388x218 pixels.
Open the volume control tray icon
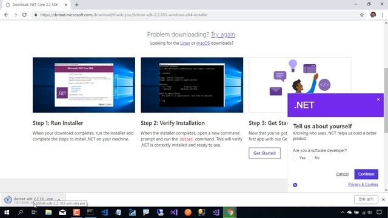click(x=370, y=213)
